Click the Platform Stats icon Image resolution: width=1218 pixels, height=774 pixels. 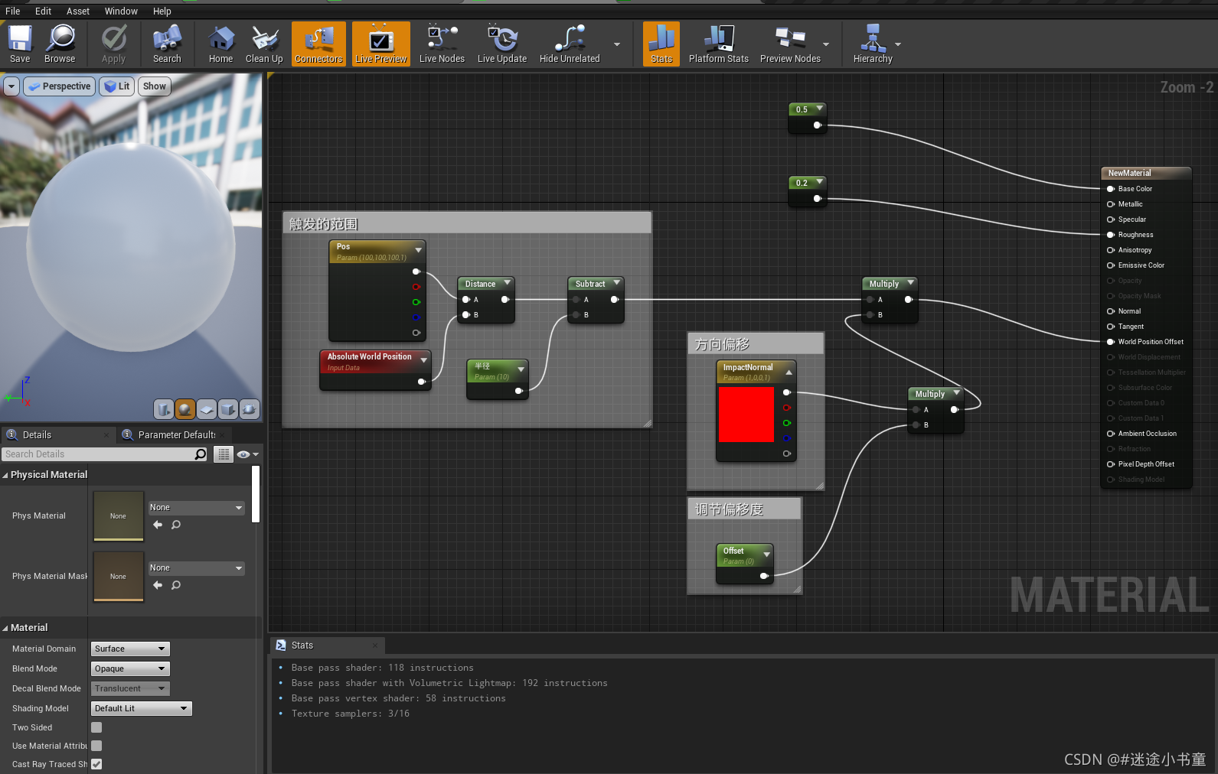718,44
